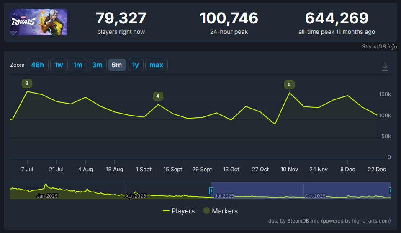Image resolution: width=401 pixels, height=233 pixels.
Task: Click the 644,269 all-time peak value
Action: [337, 18]
